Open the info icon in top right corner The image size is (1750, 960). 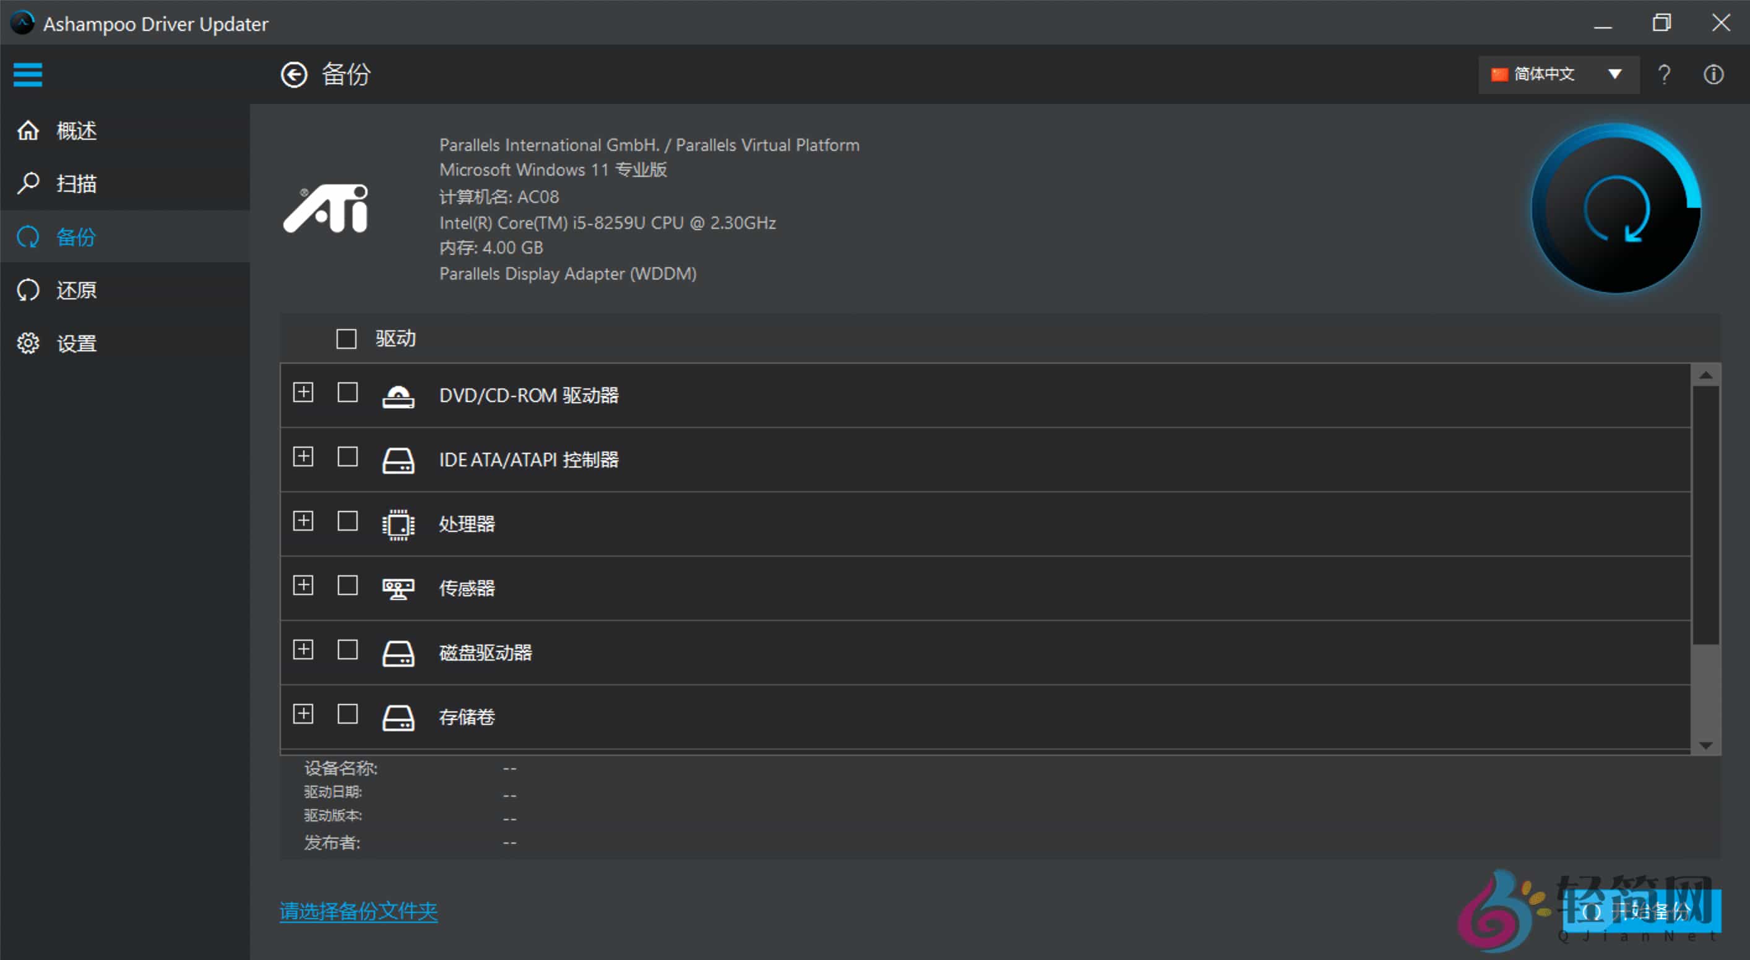point(1713,74)
